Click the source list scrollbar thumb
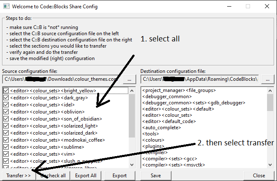 tap(132, 116)
